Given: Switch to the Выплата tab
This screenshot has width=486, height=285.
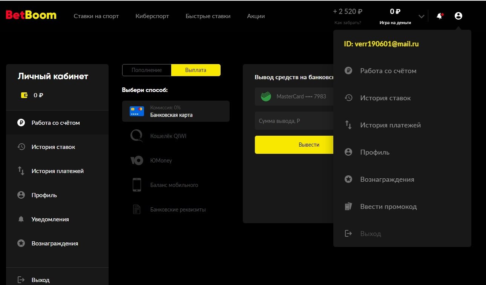Looking at the screenshot, I should tap(196, 70).
